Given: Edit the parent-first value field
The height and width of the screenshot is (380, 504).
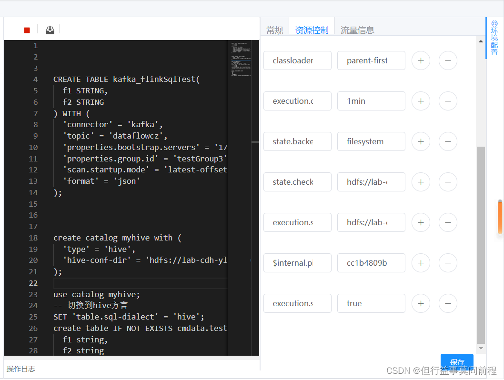Looking at the screenshot, I should coord(371,60).
